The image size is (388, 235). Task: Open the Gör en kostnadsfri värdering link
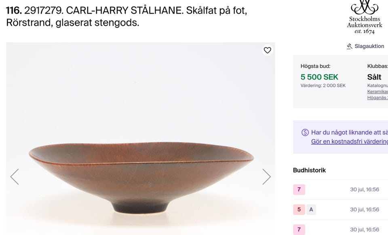[x=348, y=141]
